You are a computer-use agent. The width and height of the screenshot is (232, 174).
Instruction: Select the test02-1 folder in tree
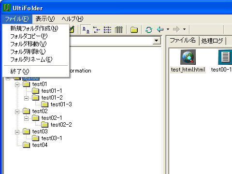click(52, 118)
